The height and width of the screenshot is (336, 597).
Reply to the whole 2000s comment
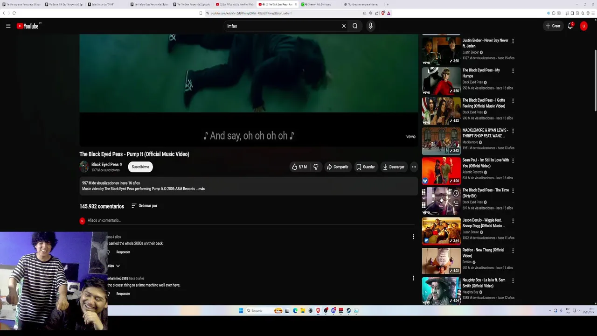pos(123,252)
